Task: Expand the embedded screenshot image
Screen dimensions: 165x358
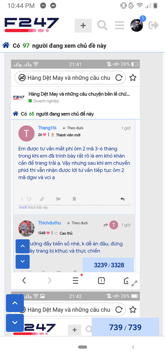Action: 134,284
